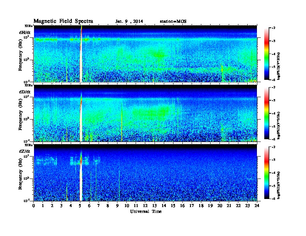The height and width of the screenshot is (236, 306).
Task: Click hour tick label '7' on time axis
Action: [x=99, y=206]
